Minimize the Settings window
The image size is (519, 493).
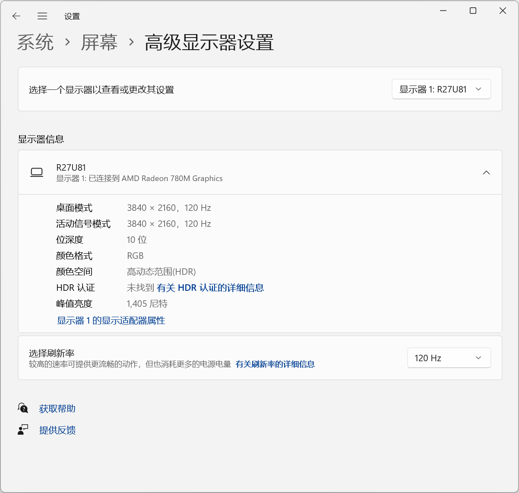(x=443, y=11)
